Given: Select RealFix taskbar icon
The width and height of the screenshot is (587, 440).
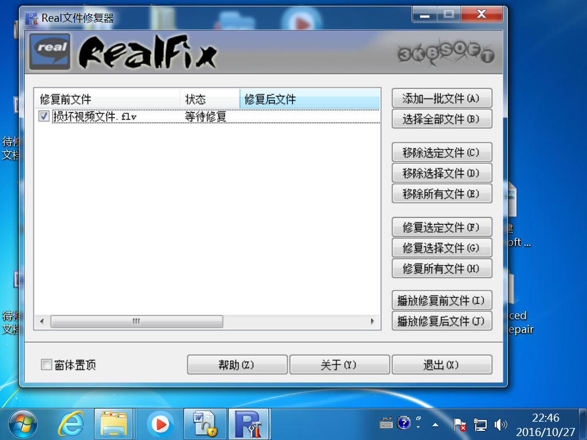Looking at the screenshot, I should click(x=249, y=425).
